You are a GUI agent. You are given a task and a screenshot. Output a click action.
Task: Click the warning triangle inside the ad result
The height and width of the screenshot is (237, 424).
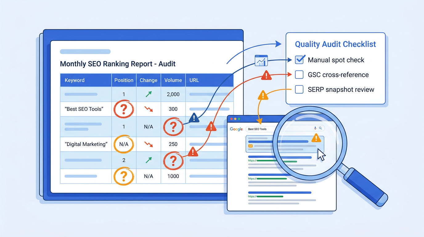click(316, 138)
